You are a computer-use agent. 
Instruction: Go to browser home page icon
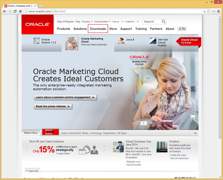(x=20, y=11)
